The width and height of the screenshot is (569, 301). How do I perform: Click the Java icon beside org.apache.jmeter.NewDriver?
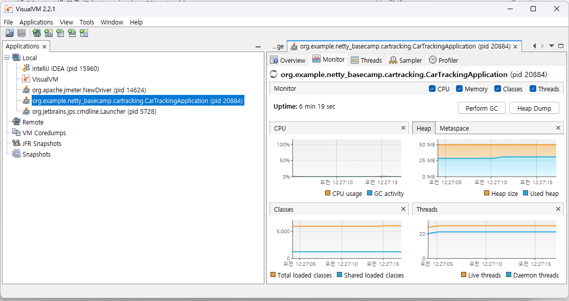click(x=26, y=89)
